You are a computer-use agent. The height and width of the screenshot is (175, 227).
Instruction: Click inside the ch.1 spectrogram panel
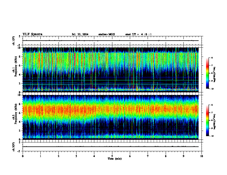111,70
